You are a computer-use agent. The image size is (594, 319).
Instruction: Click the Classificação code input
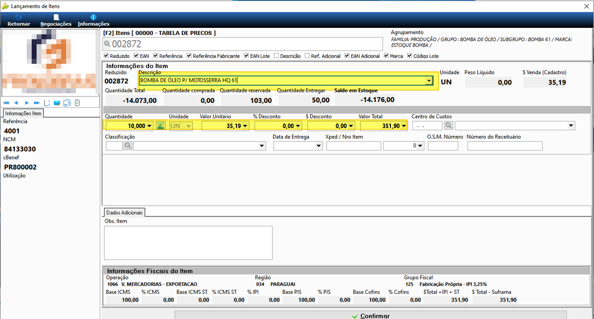click(114, 146)
